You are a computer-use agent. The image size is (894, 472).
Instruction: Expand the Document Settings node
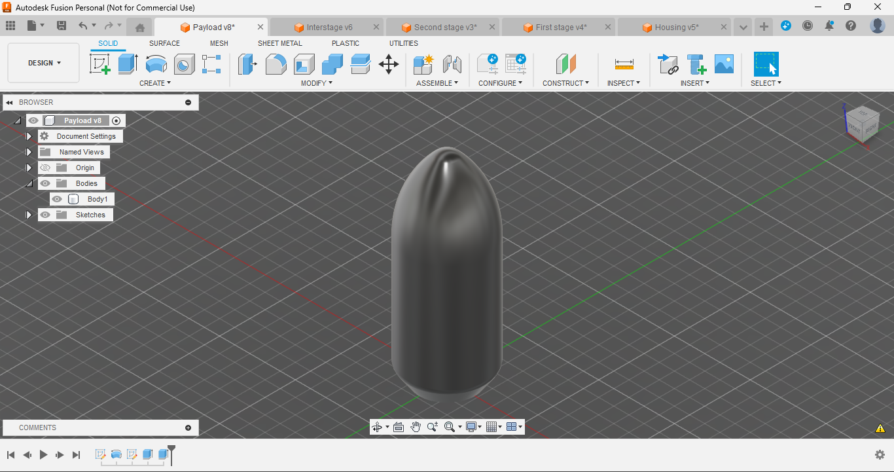pos(29,136)
